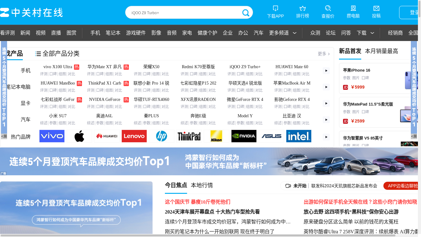Open the Intel brand logo
This screenshot has height=237, width=421.
(299, 136)
